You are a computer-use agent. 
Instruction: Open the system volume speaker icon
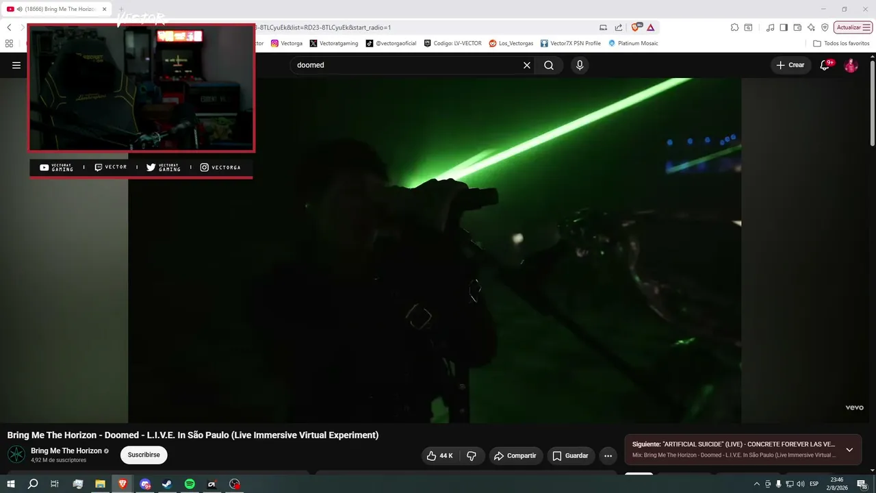(801, 484)
